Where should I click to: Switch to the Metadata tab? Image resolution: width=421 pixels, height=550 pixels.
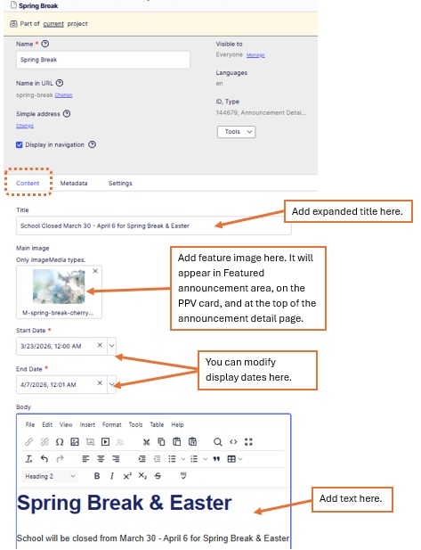(74, 183)
